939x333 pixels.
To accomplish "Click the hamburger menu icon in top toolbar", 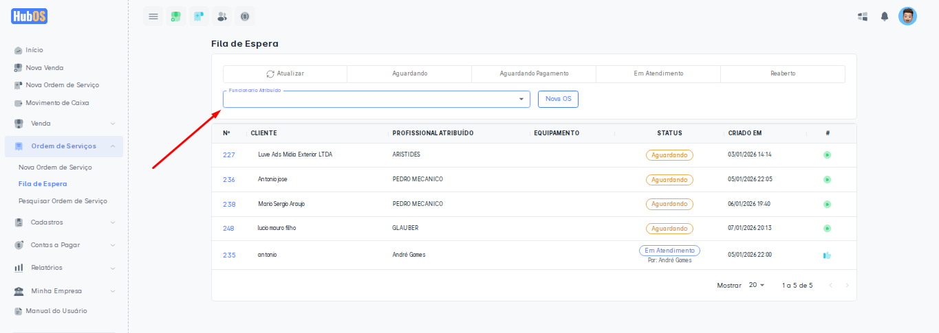I will pyautogui.click(x=153, y=16).
